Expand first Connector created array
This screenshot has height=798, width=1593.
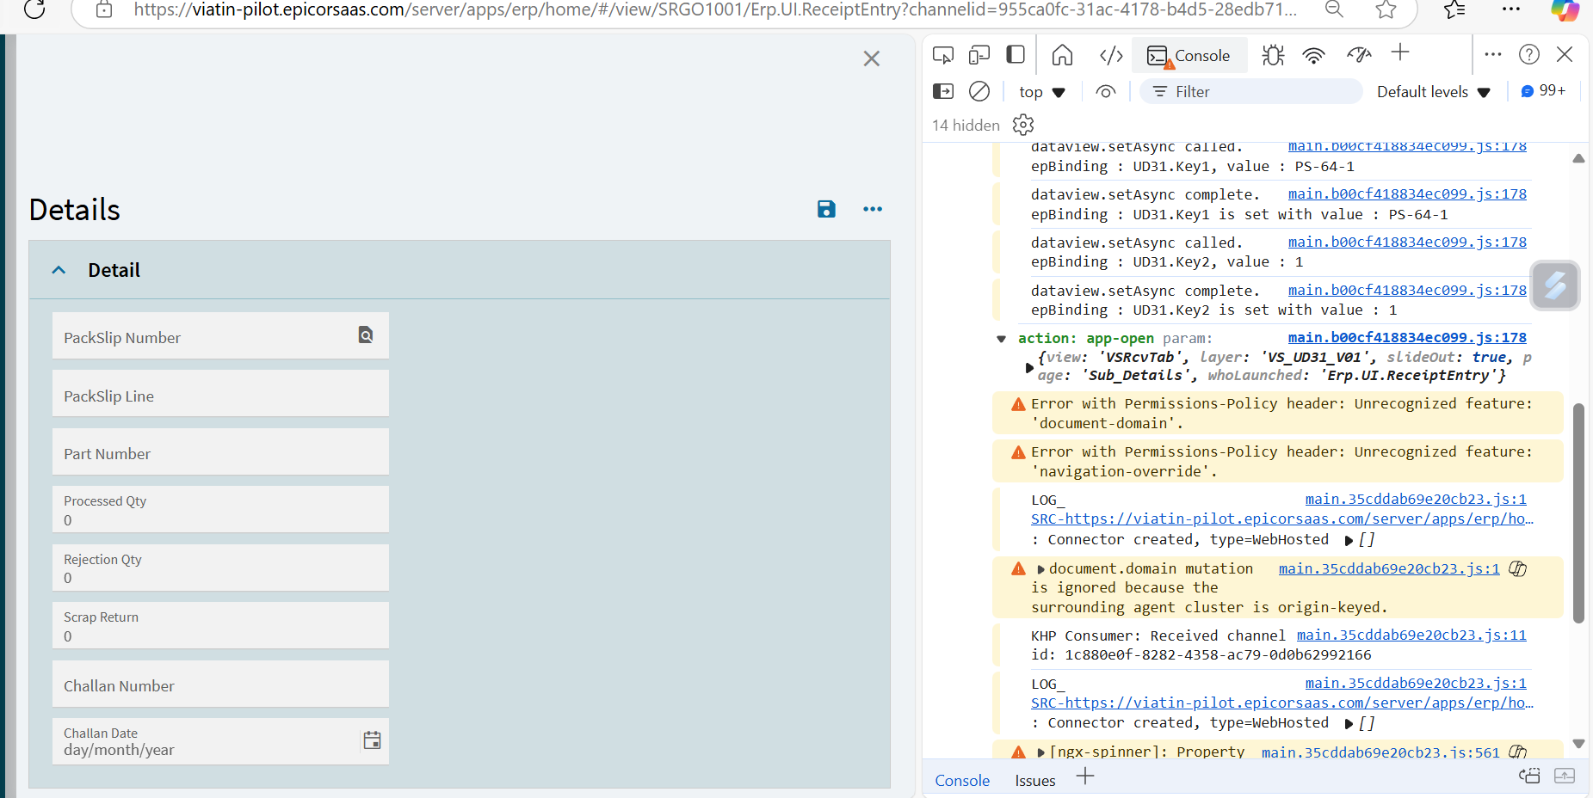point(1349,540)
